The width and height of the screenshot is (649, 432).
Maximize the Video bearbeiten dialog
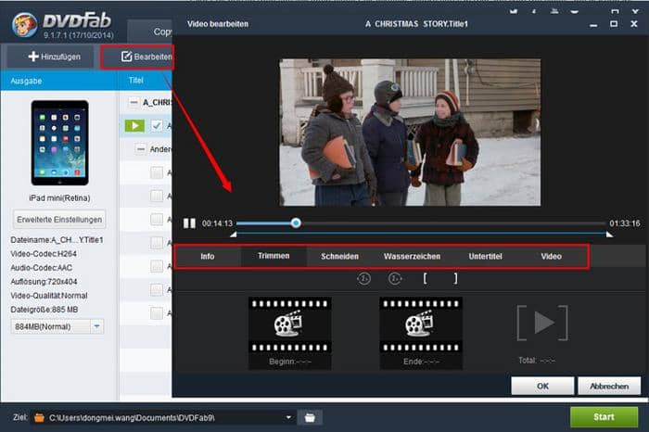point(614,24)
